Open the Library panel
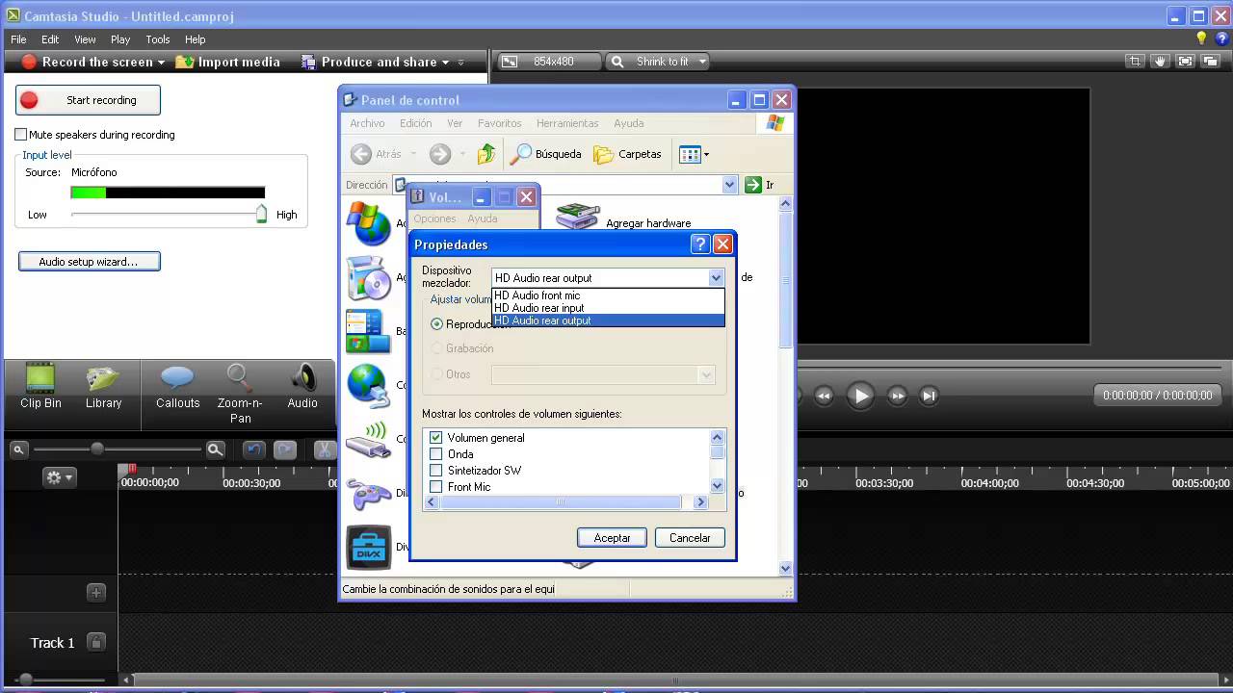 pyautogui.click(x=103, y=387)
